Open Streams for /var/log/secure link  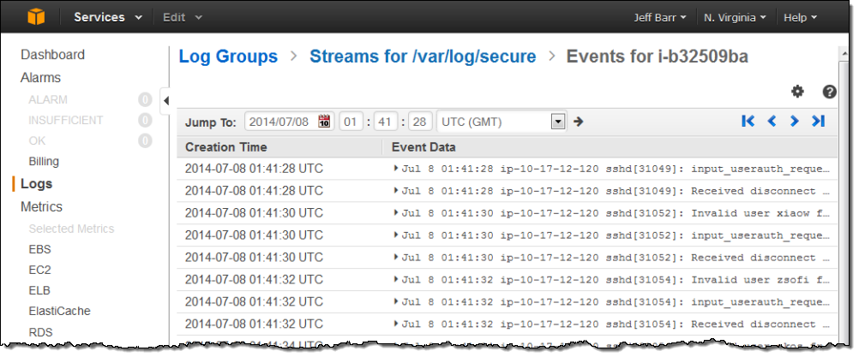coord(423,57)
